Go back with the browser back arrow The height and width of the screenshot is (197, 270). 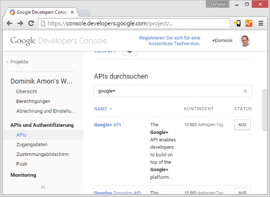pyautogui.click(x=9, y=23)
